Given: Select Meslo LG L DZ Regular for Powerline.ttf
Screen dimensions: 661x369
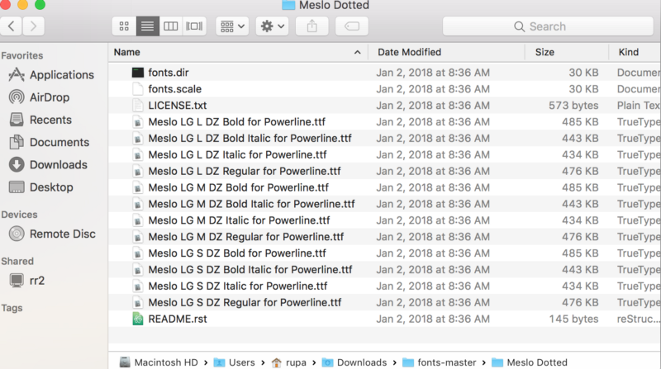Looking at the screenshot, I should coord(245,171).
